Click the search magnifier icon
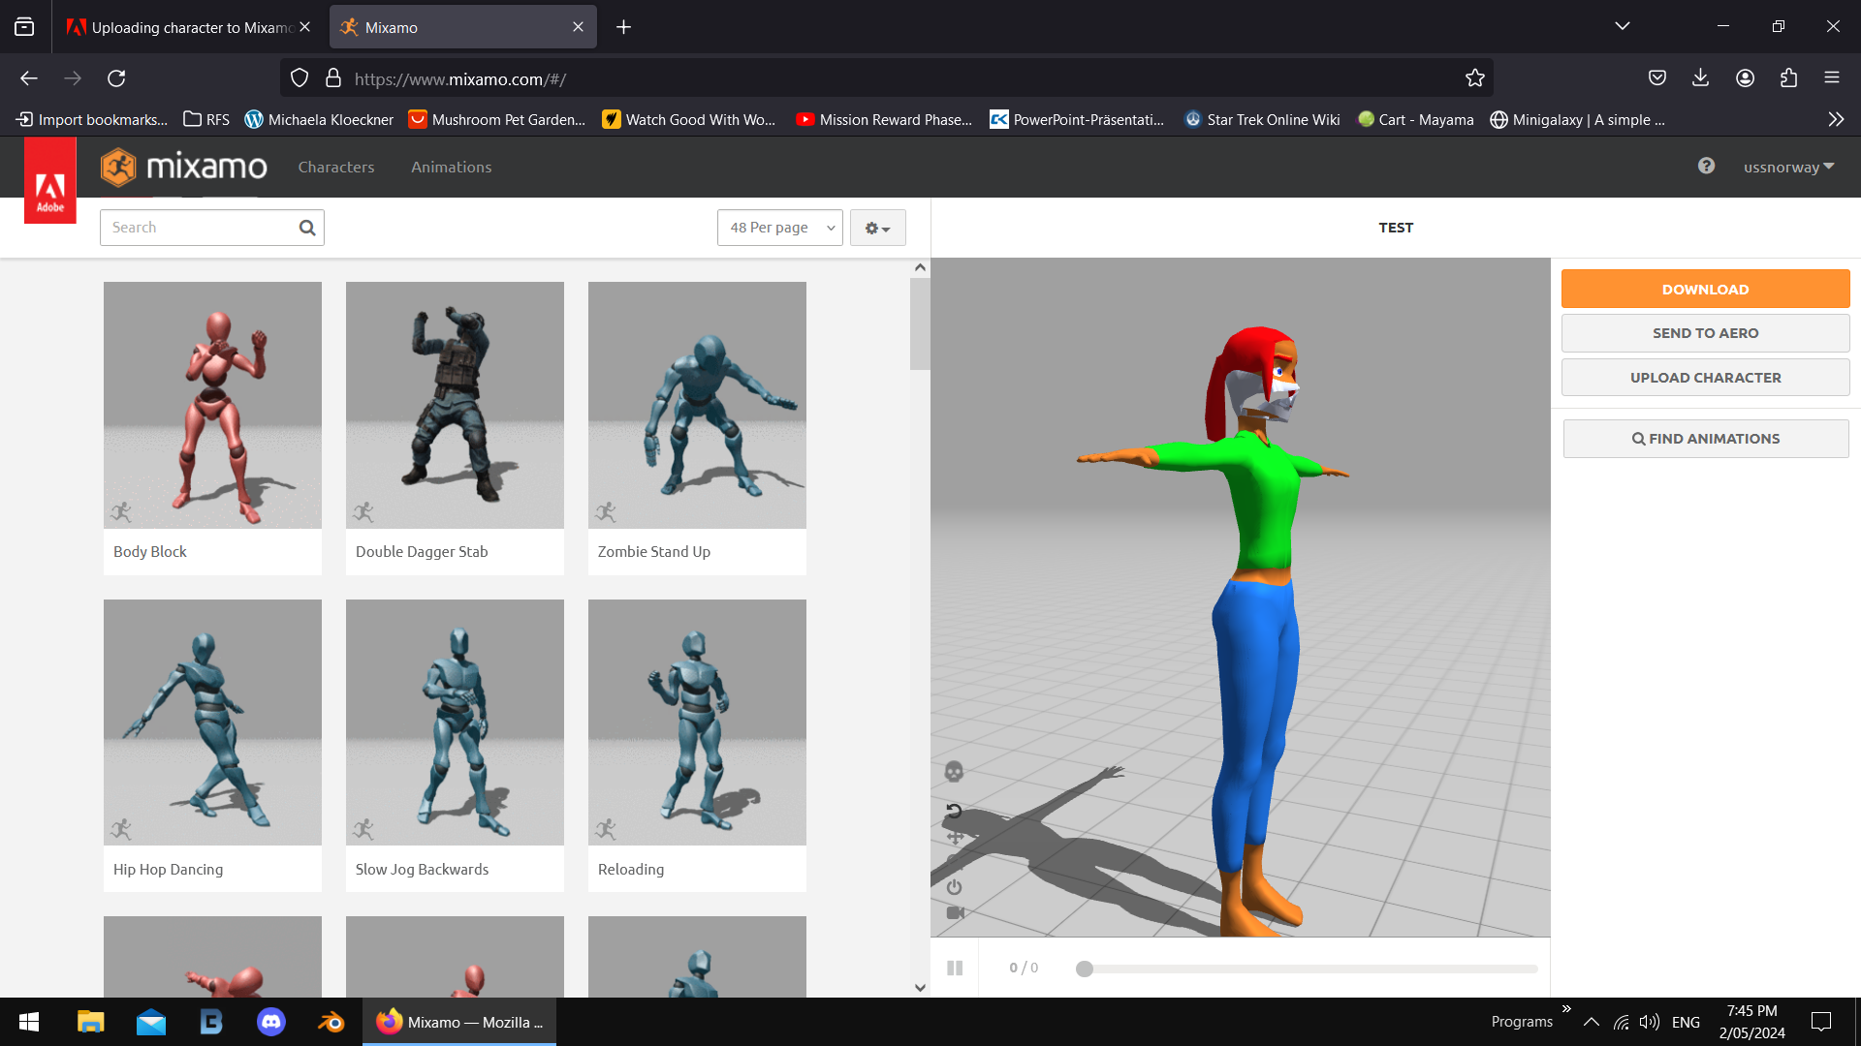The width and height of the screenshot is (1861, 1046). coord(306,228)
